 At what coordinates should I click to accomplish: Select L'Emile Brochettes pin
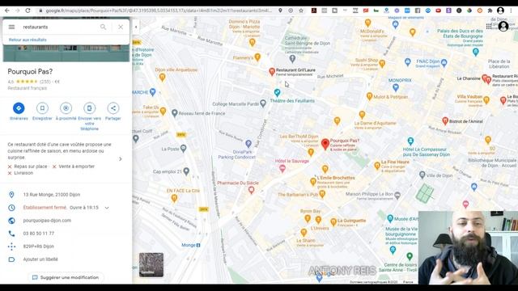tap(313, 181)
